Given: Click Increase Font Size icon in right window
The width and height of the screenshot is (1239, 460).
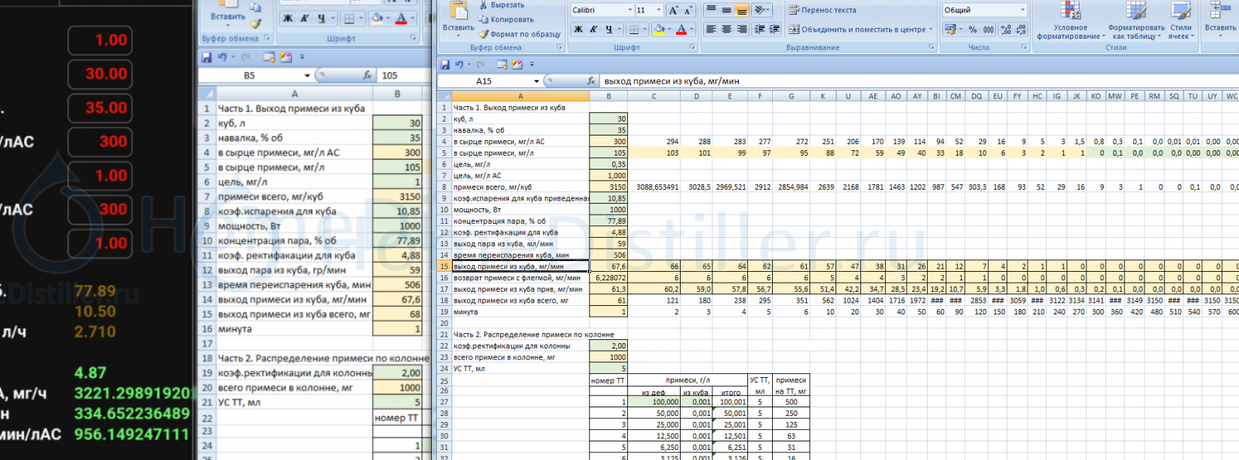Looking at the screenshot, I should point(673,10).
